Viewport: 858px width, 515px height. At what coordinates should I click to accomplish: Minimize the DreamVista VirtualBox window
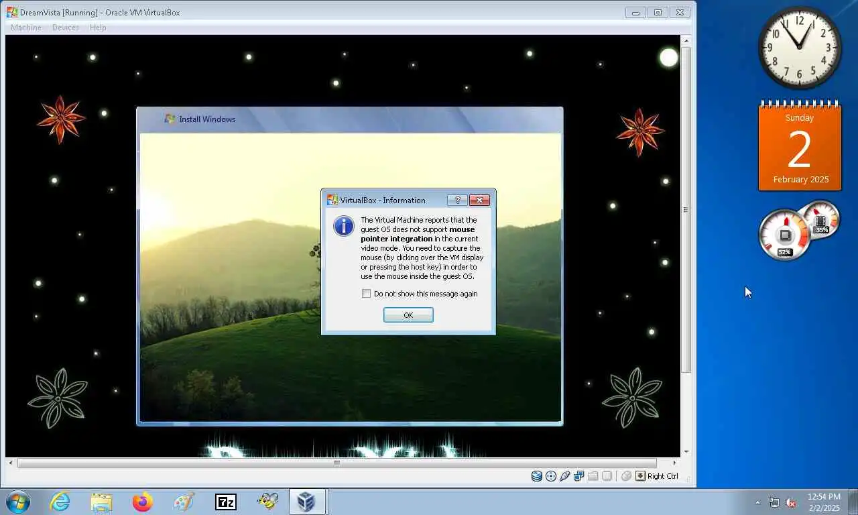tap(635, 12)
